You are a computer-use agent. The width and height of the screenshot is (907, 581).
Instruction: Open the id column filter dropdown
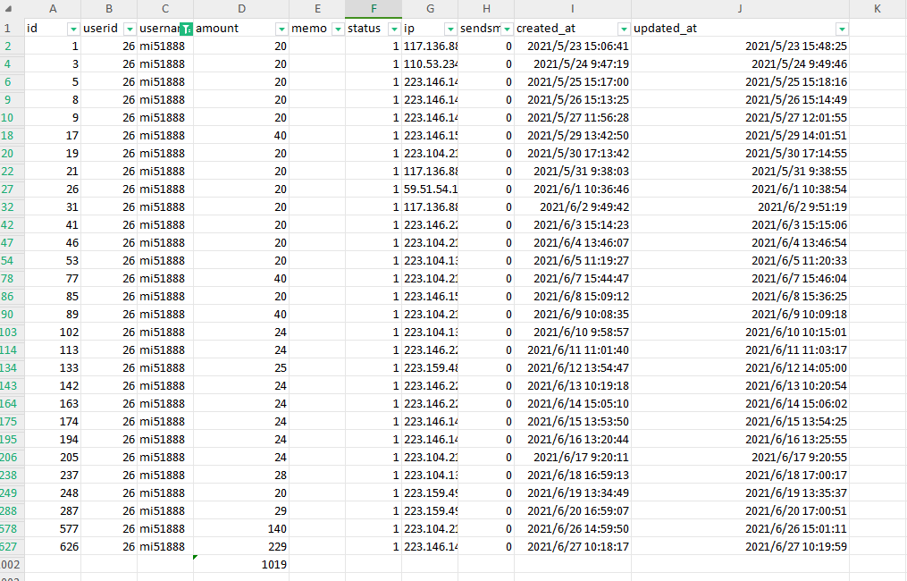73,29
